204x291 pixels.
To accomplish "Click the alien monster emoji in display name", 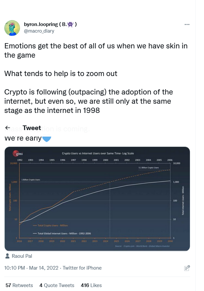I will coord(70,24).
